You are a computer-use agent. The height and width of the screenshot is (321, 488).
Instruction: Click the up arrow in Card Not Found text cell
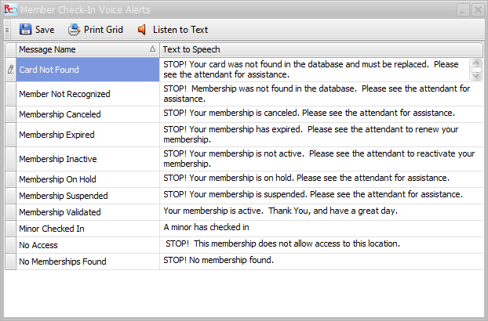[x=475, y=63]
